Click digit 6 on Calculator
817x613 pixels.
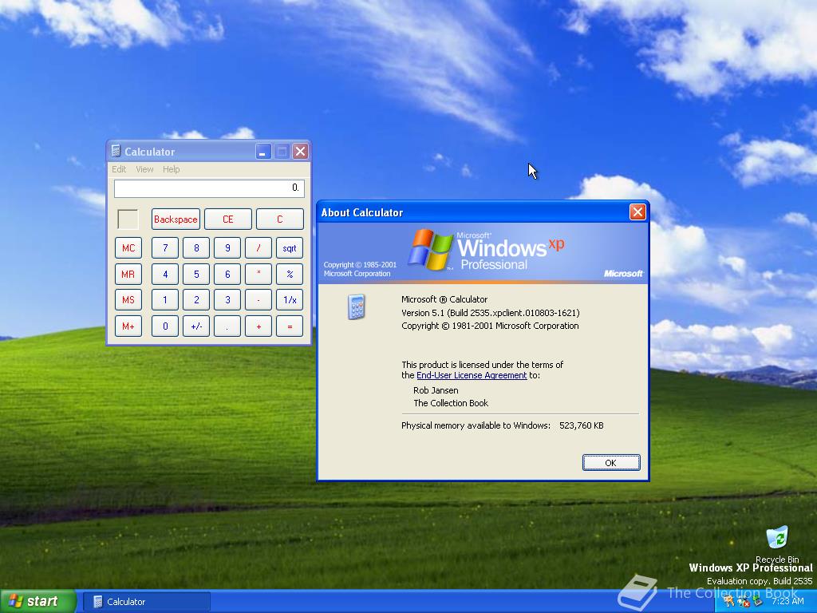(x=227, y=275)
